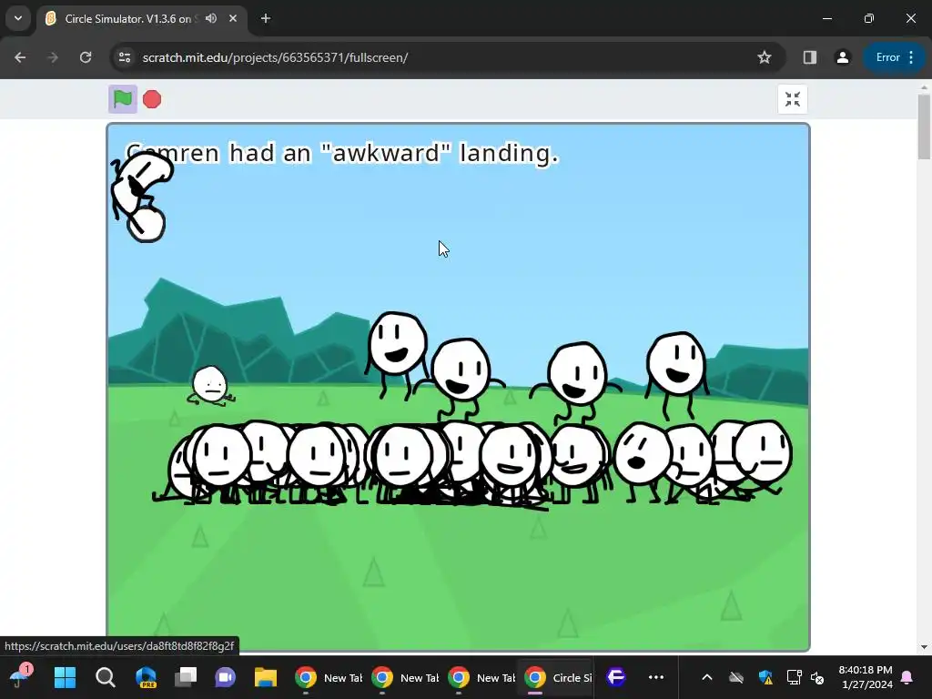Open a new browser tab with plus button
This screenshot has width=932, height=699.
coord(266,18)
